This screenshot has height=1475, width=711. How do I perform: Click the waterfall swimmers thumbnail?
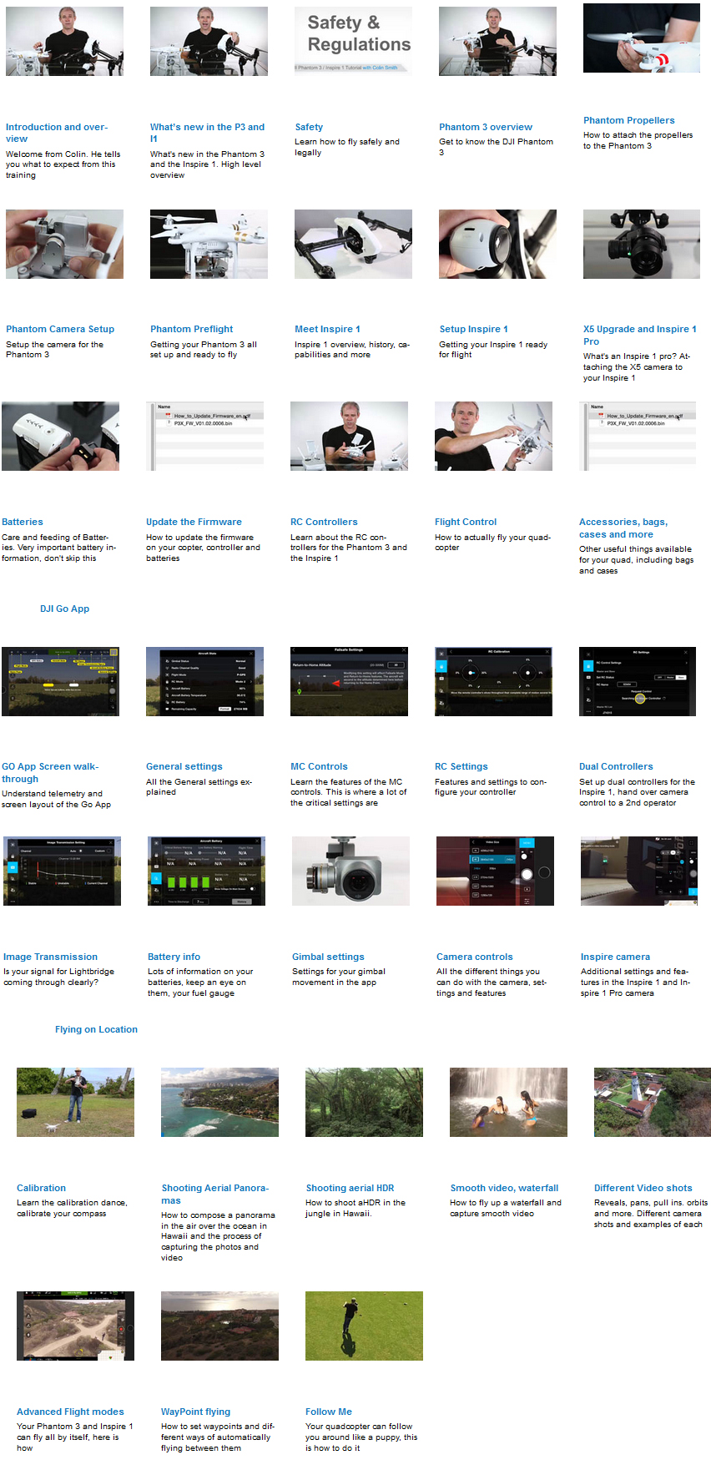[508, 1102]
